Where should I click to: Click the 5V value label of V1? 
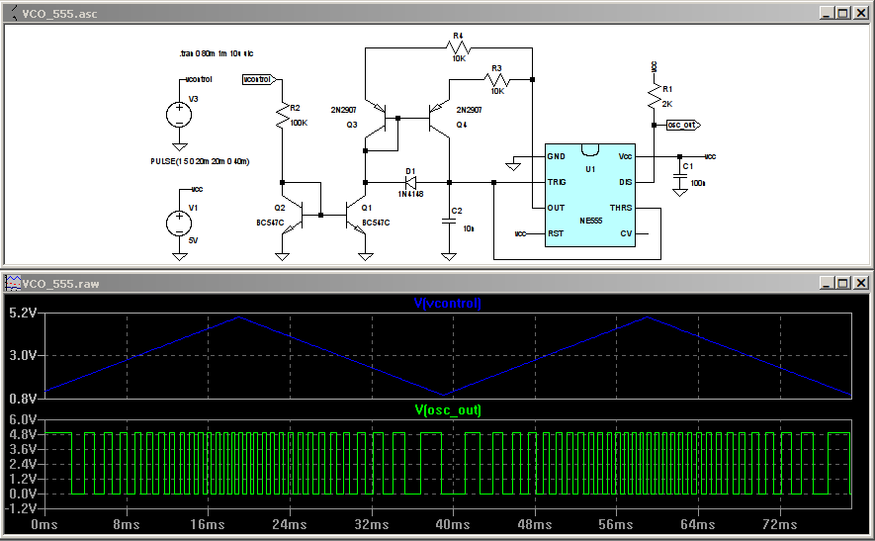193,240
